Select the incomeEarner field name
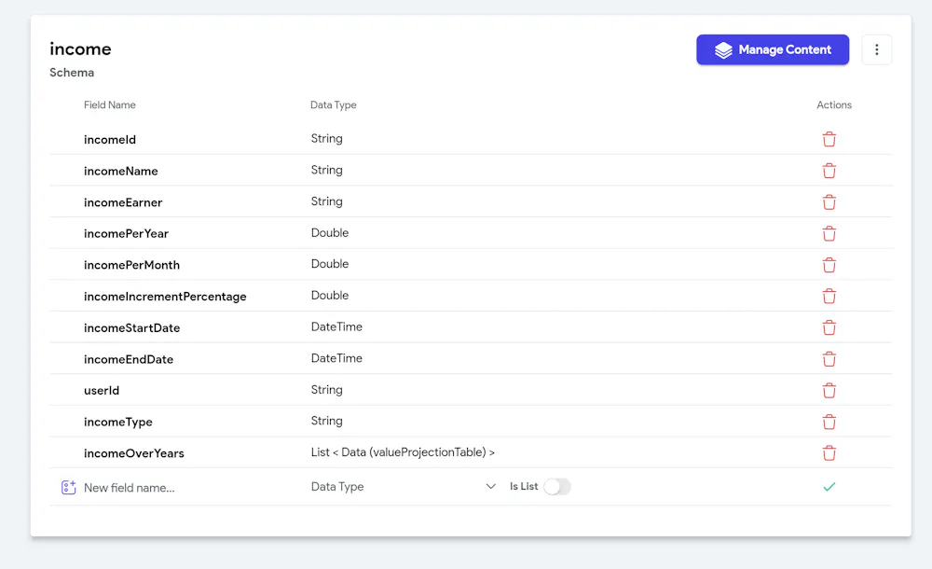 point(123,202)
